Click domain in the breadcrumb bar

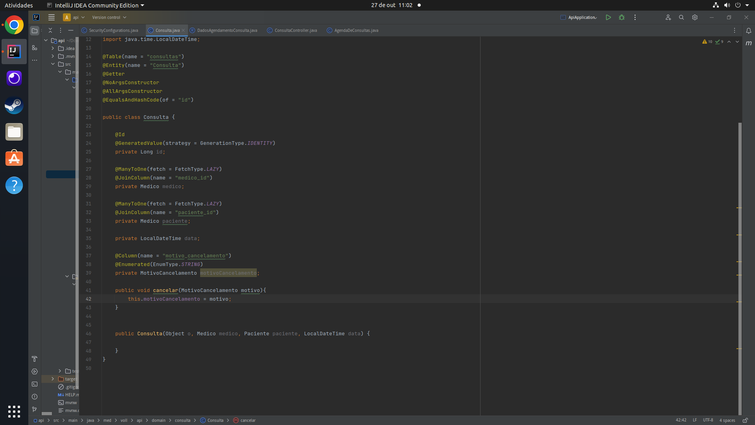tap(158, 420)
